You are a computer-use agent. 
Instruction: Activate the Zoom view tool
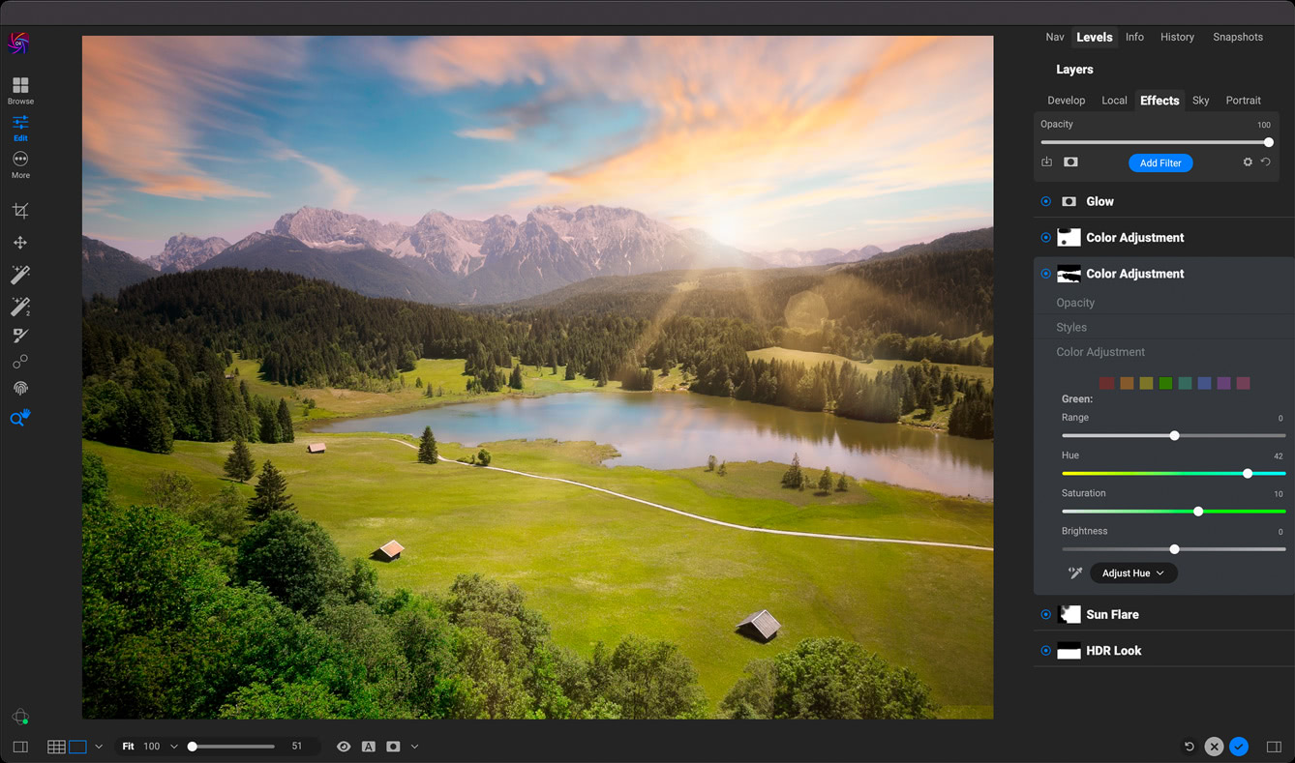point(19,418)
